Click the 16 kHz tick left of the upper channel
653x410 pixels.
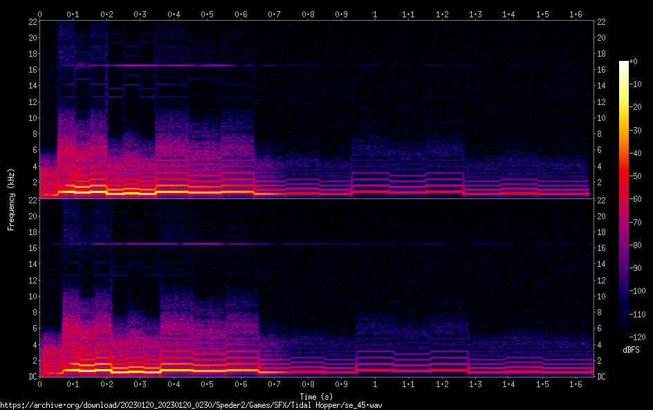click(31, 70)
